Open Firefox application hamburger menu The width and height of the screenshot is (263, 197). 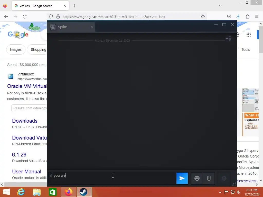pyautogui.click(x=257, y=17)
